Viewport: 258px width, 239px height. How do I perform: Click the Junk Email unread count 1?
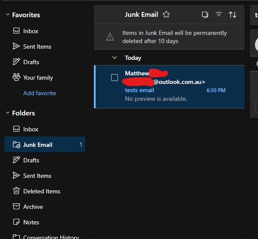tap(81, 145)
